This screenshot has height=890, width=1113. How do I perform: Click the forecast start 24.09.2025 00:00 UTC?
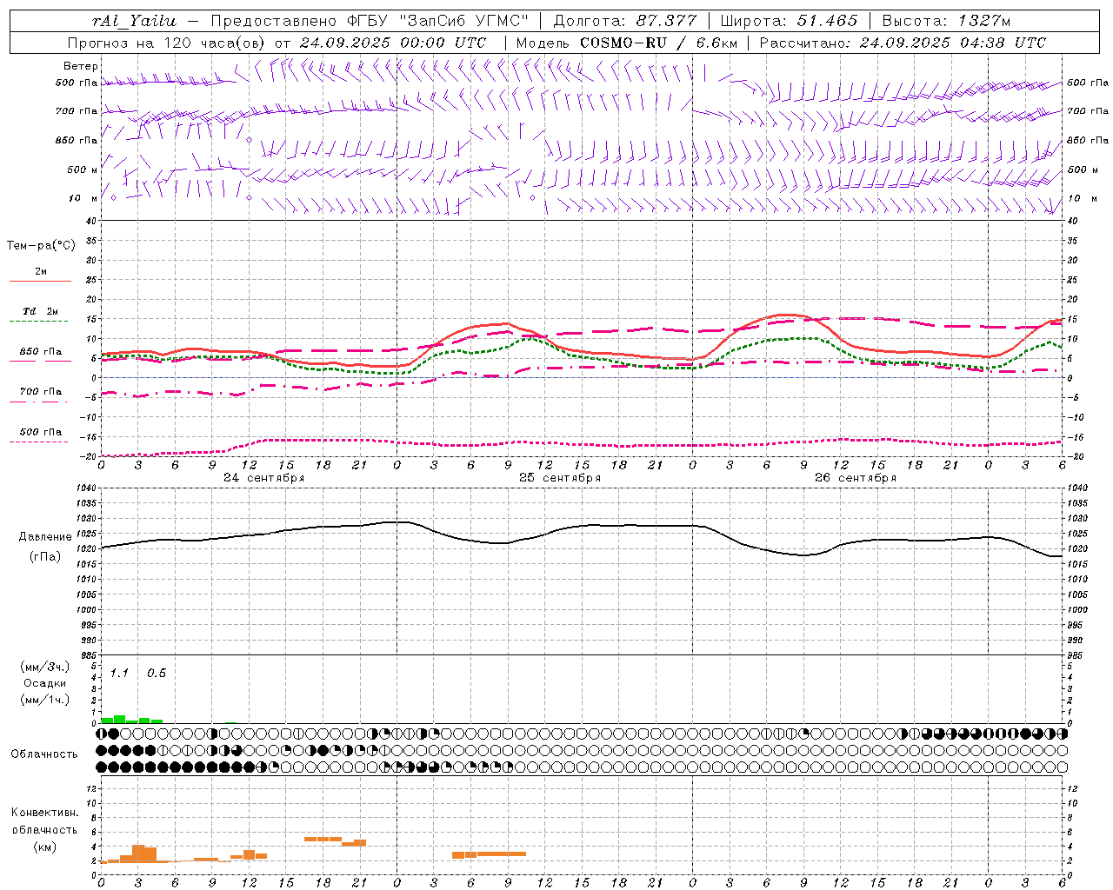tap(392, 43)
